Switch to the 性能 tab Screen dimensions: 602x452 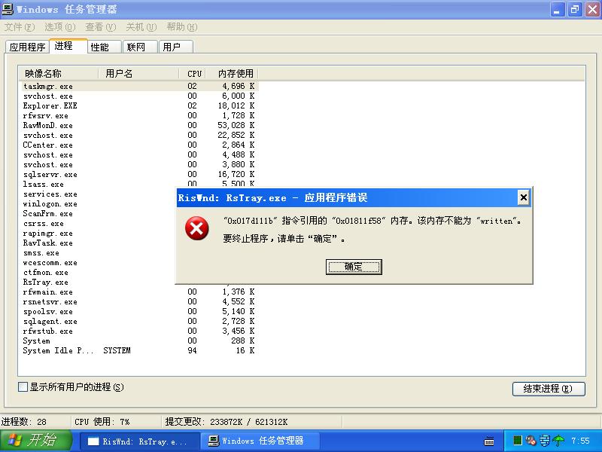104,47
